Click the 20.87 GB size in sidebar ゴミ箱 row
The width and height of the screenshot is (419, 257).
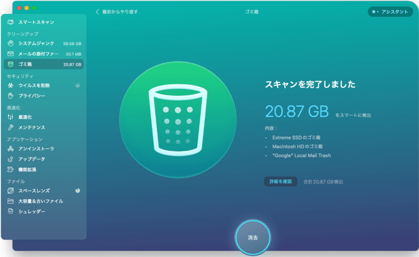click(72, 64)
